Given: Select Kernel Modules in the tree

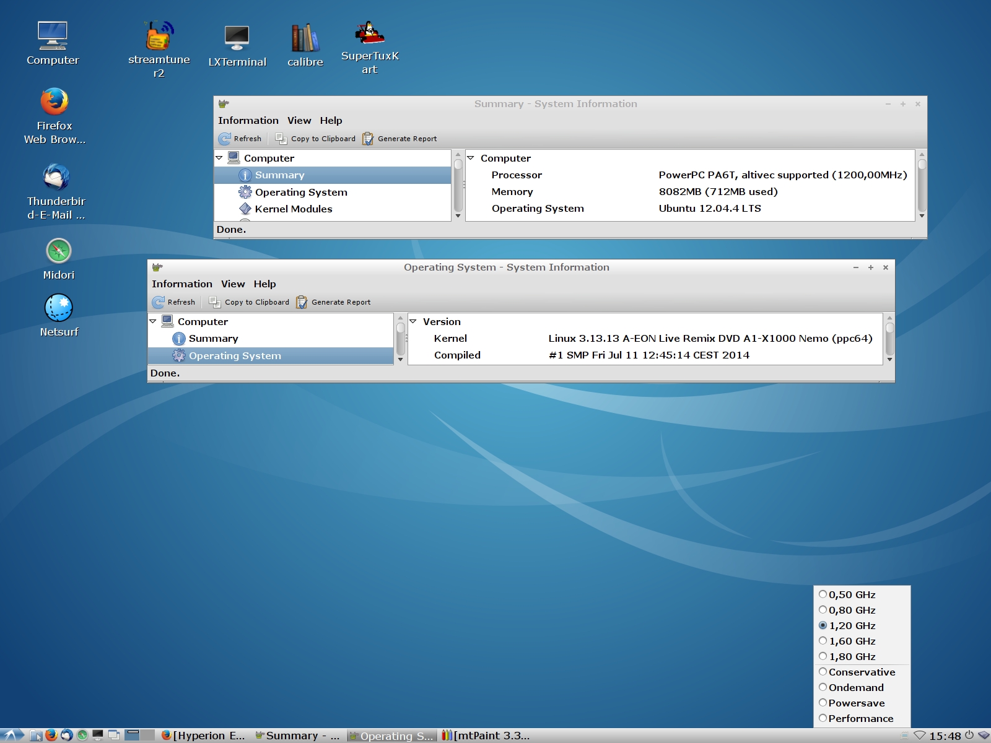Looking at the screenshot, I should (x=293, y=209).
